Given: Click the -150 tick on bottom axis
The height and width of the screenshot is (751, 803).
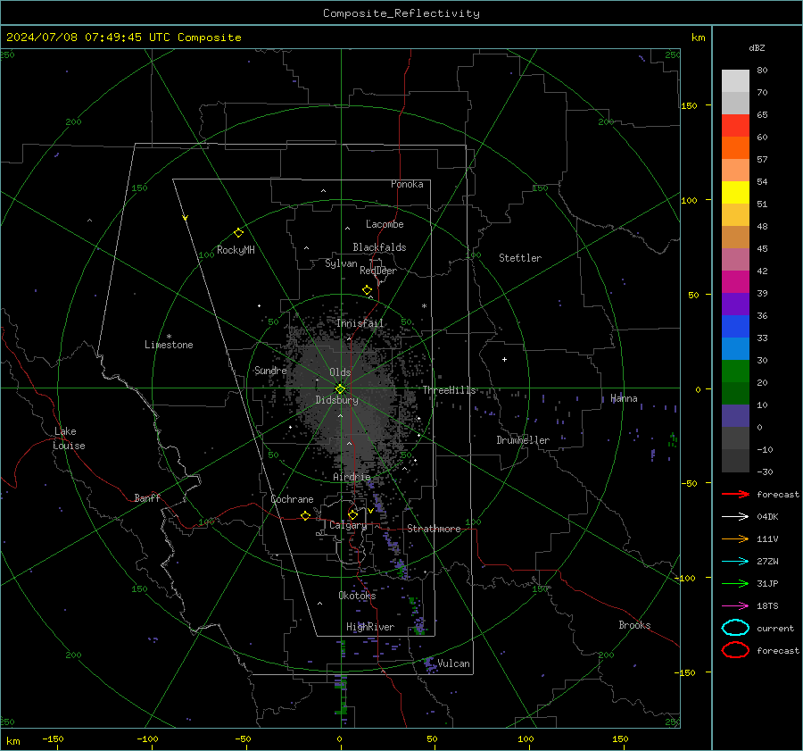Looking at the screenshot, I should click(53, 738).
